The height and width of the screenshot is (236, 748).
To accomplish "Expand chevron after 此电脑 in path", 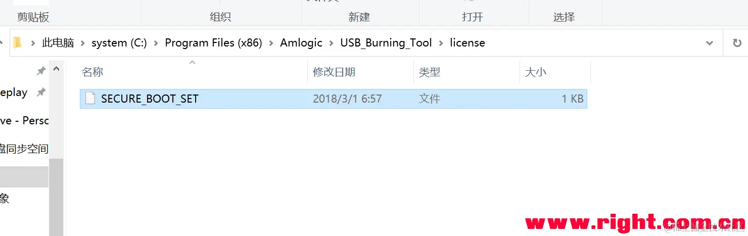I will (x=83, y=43).
